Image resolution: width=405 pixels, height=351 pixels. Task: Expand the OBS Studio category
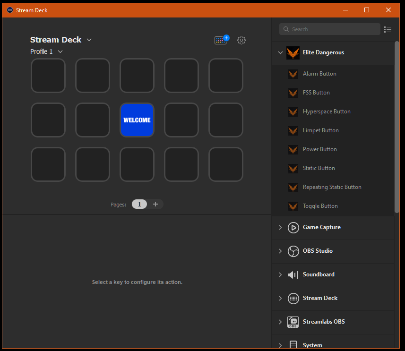280,251
